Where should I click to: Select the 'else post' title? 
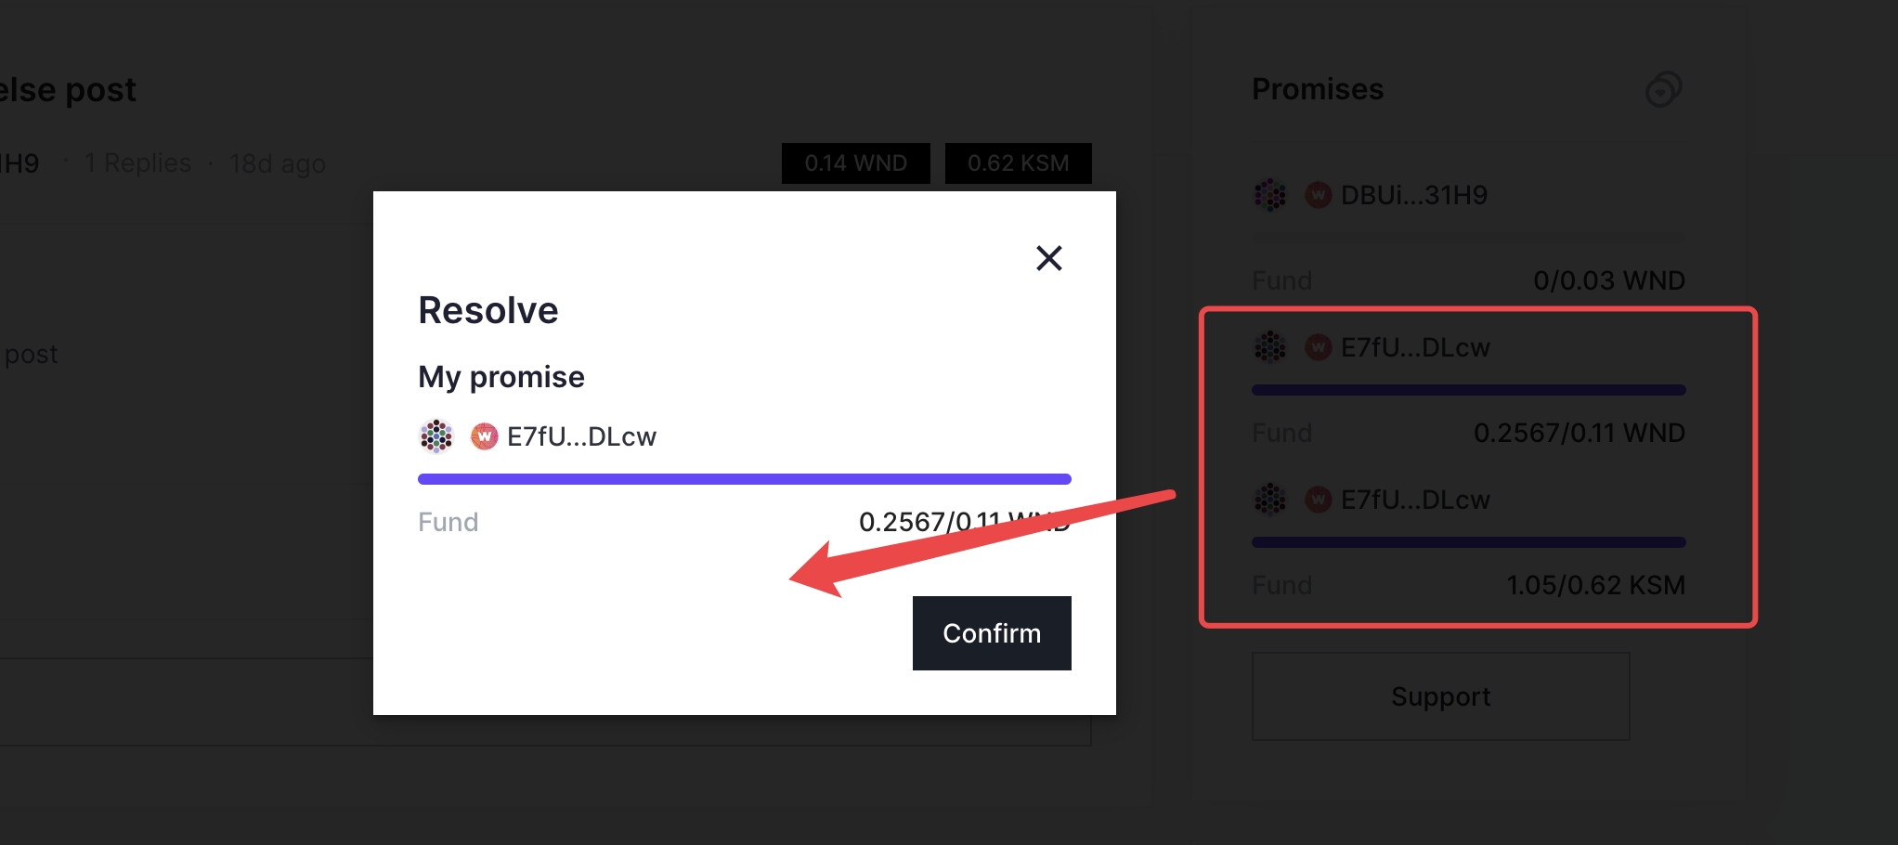point(67,89)
